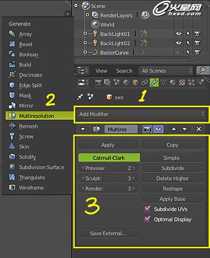The height and width of the screenshot is (258, 210).
Task: Click the BezierCurve curve icon
Action: [95, 52]
